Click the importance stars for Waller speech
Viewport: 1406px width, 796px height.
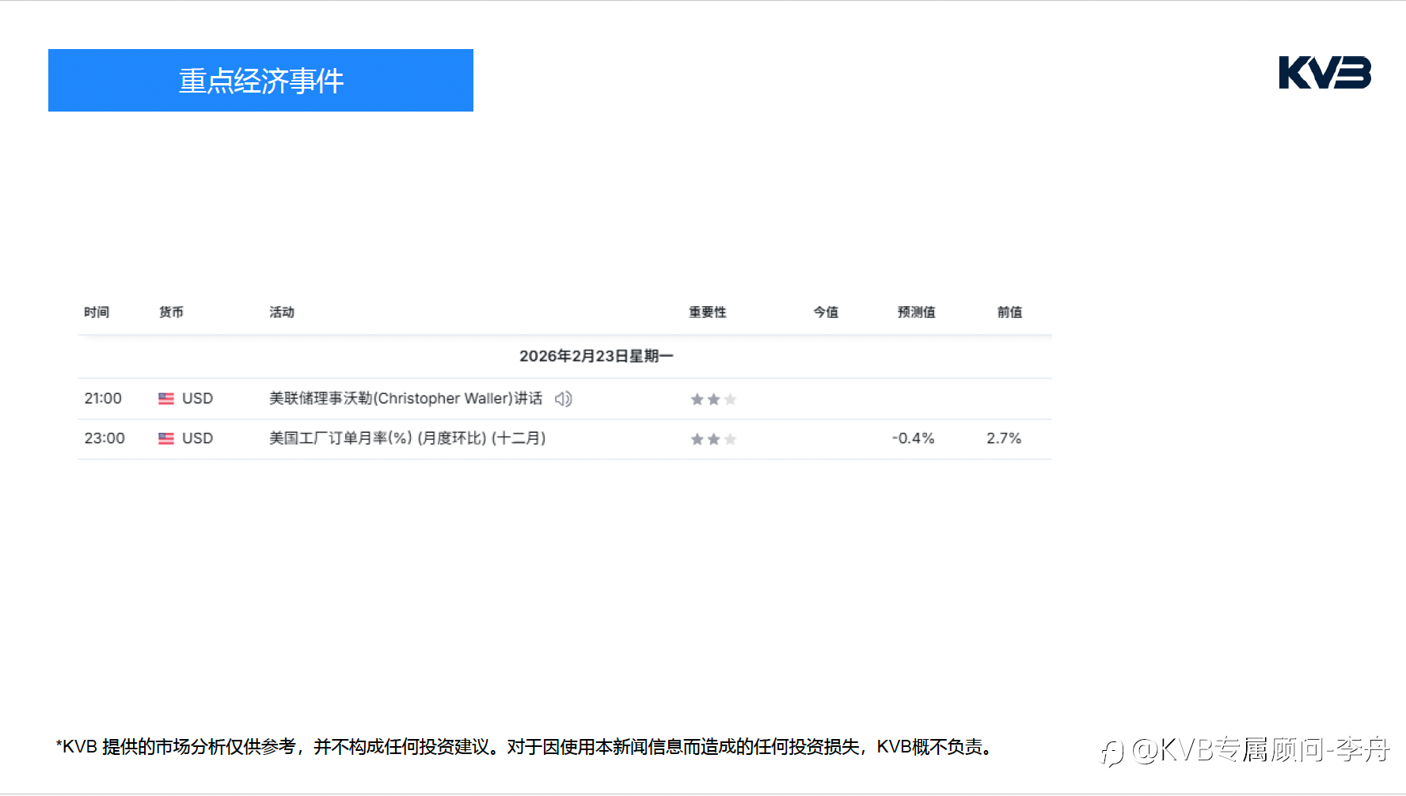pyautogui.click(x=713, y=400)
